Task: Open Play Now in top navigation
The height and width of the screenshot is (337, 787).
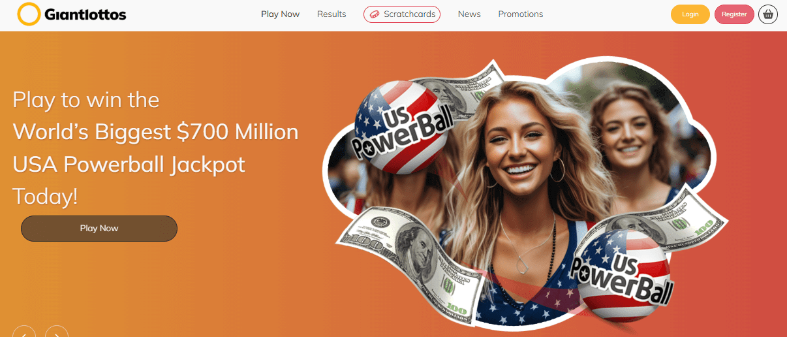Action: click(281, 14)
